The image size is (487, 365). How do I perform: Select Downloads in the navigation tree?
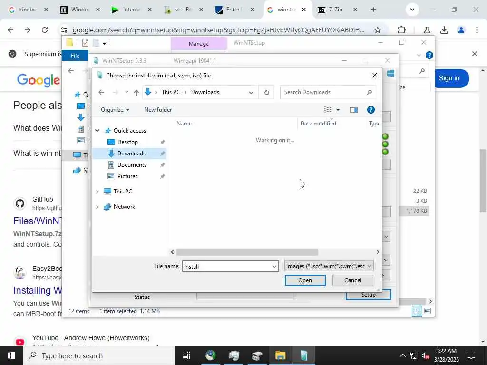(x=131, y=154)
